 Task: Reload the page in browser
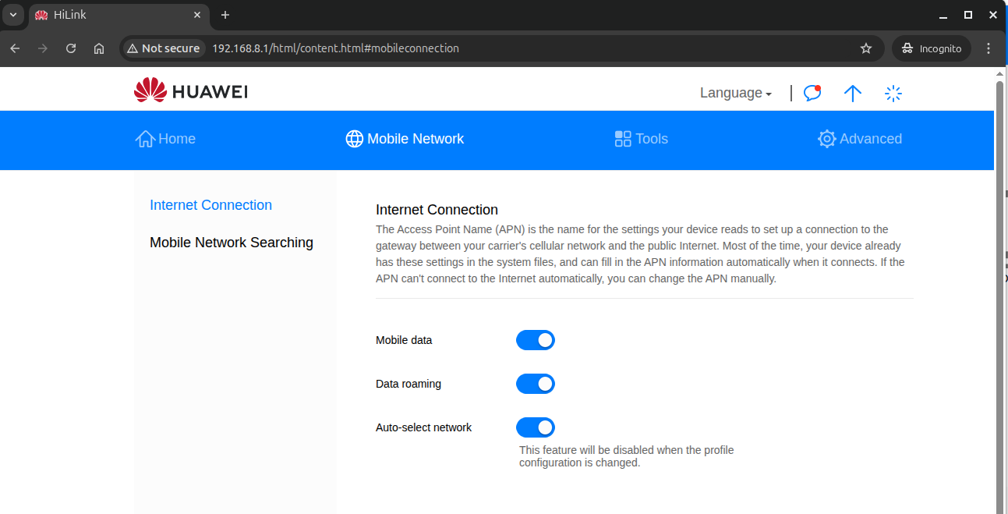[71, 48]
